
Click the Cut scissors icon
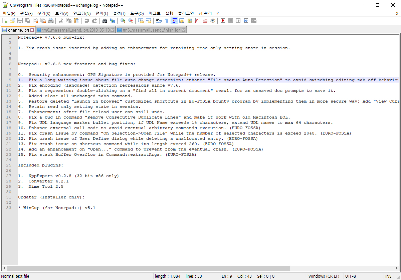click(x=61, y=21)
